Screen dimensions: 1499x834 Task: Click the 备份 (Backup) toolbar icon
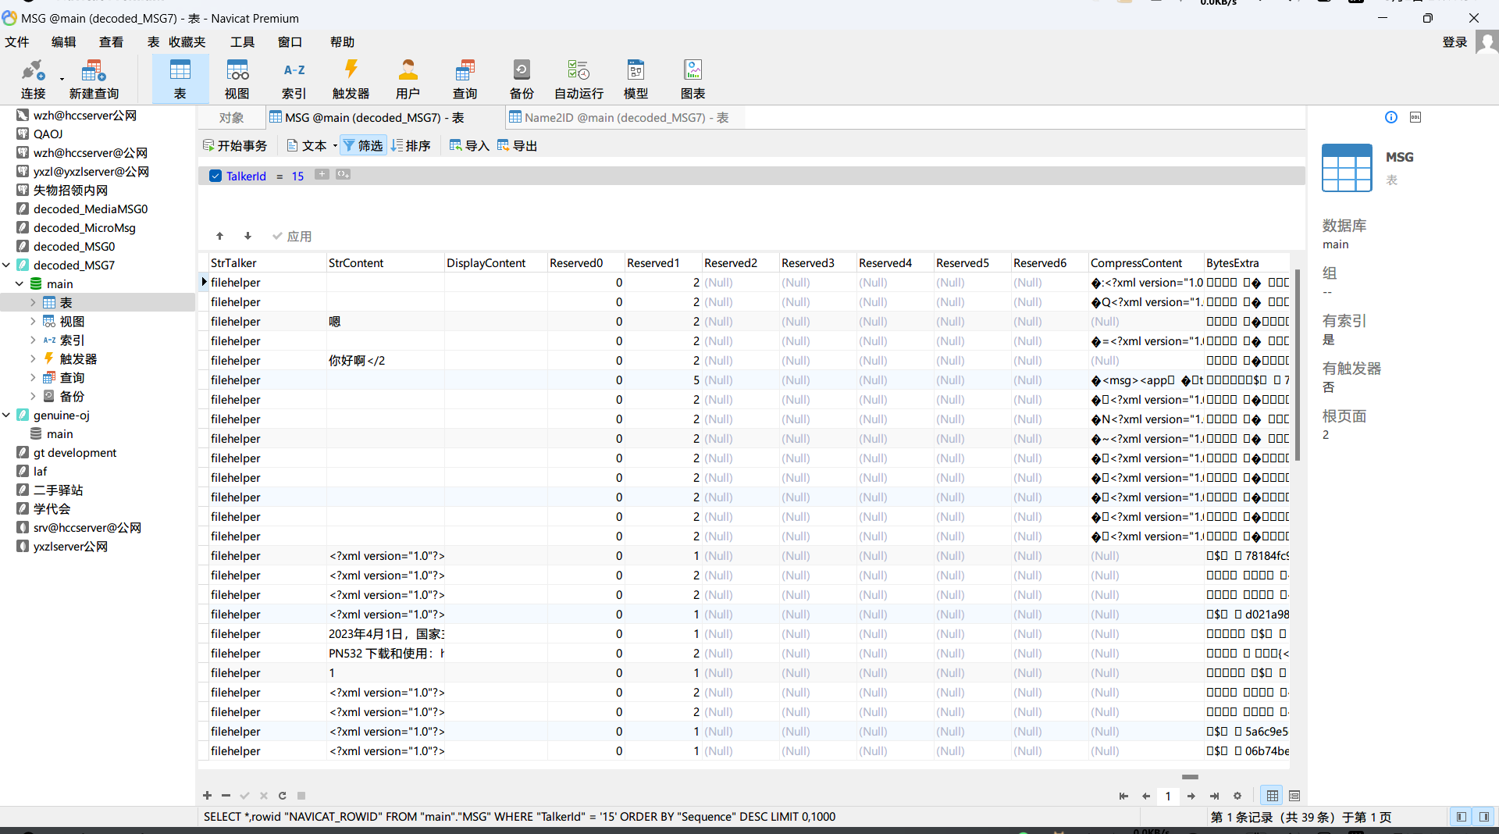click(522, 79)
